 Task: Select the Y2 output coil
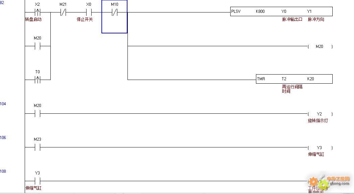click(320, 114)
